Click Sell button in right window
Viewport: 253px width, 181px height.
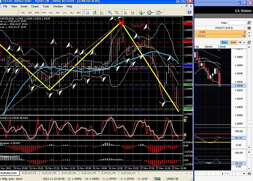(x=233, y=42)
